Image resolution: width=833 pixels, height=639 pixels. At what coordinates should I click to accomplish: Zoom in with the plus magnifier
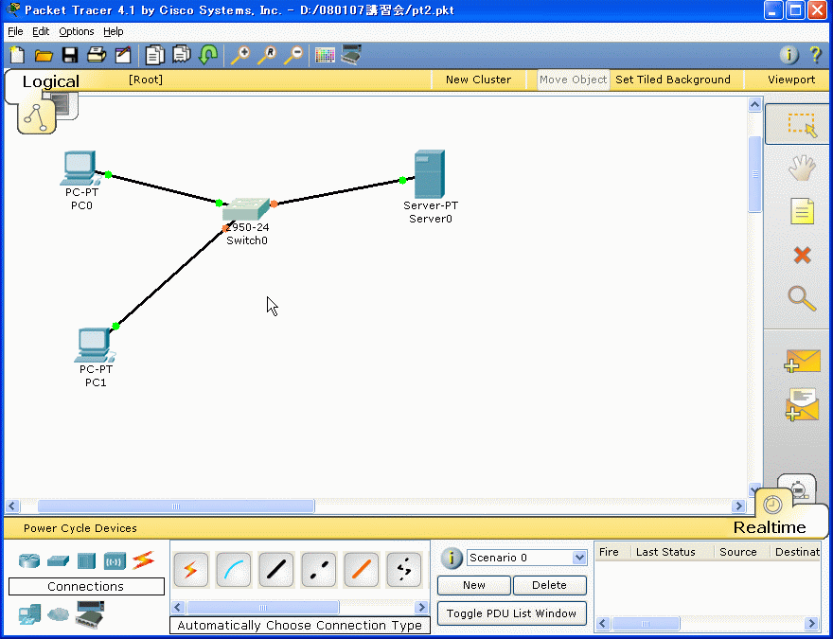click(240, 55)
